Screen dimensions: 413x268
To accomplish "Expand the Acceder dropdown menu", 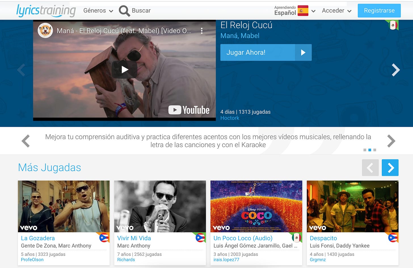I will (x=337, y=11).
